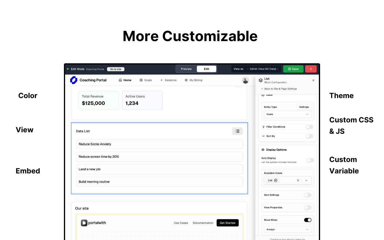Click the Land a new job row

tap(159, 169)
